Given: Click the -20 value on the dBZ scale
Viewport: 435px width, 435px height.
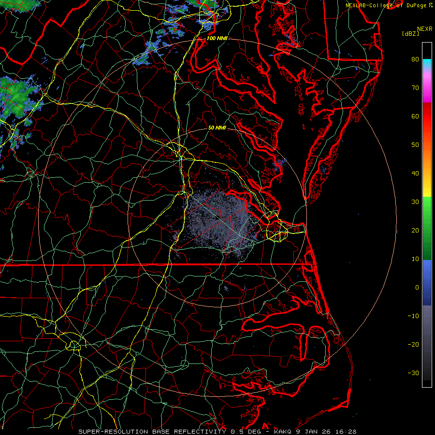Looking at the screenshot, I should (x=413, y=344).
